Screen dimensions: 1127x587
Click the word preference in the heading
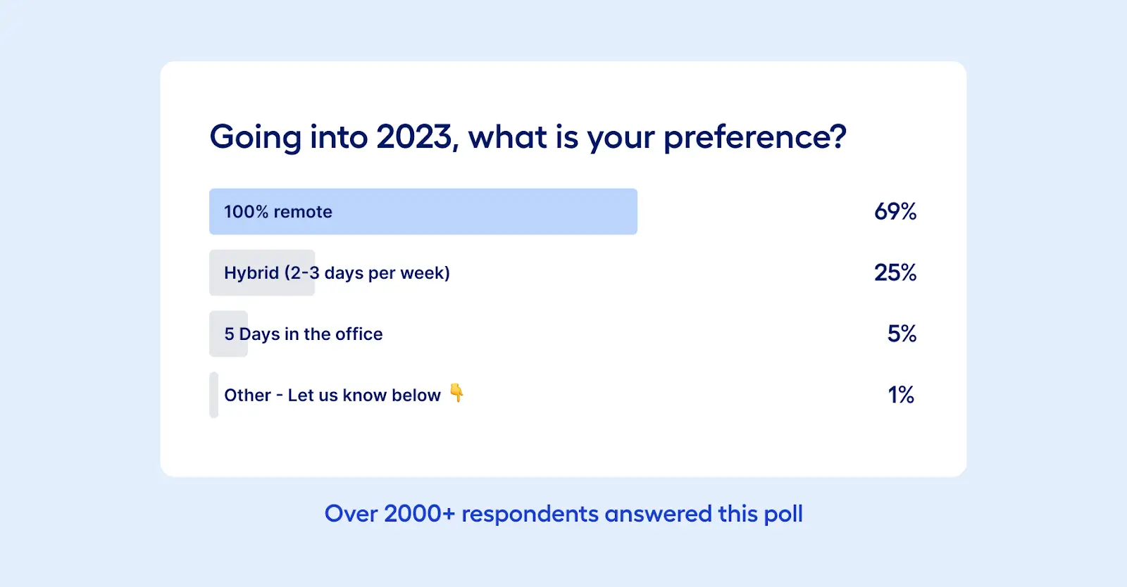[x=747, y=137]
